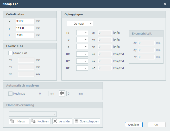Confirm with the OK button

156,125
